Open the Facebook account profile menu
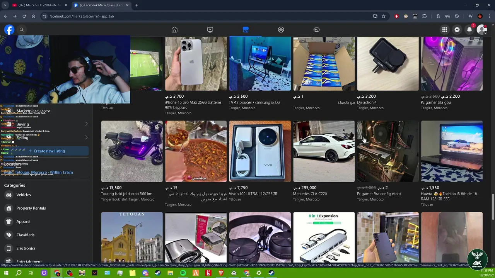This screenshot has width=495, height=278. click(482, 30)
